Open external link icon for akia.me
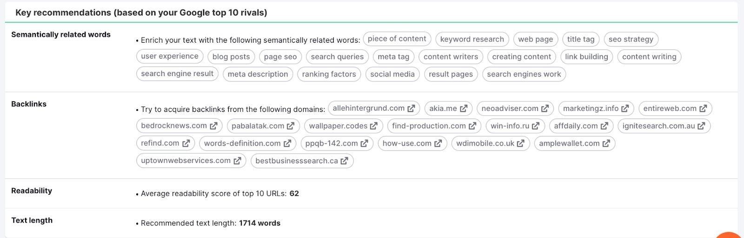Screen dimensions: 744x238 coord(464,109)
